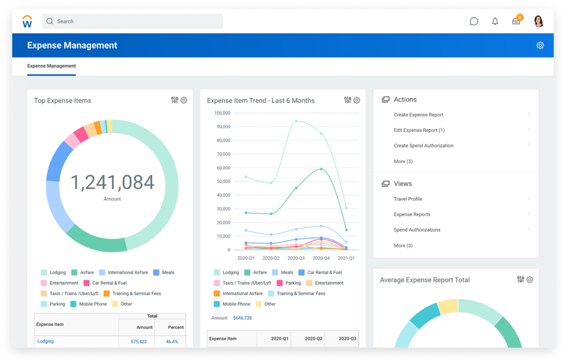Click the $646,738 amount link
This screenshot has height=363, width=566.
coord(242,318)
